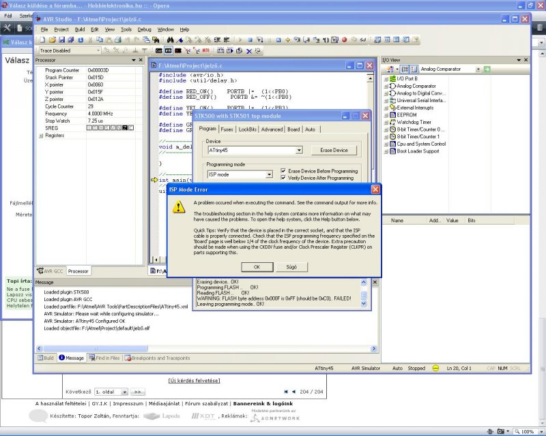
Task: Expand the Cpu and System Control node
Action: (386, 144)
